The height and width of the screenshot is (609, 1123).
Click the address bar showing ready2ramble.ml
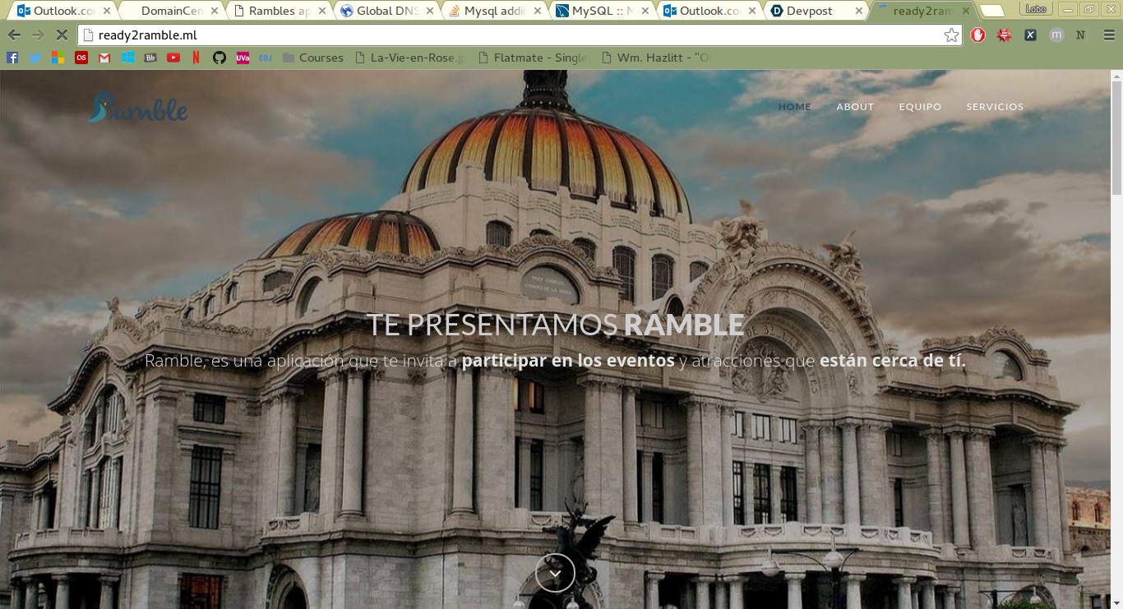[x=518, y=35]
